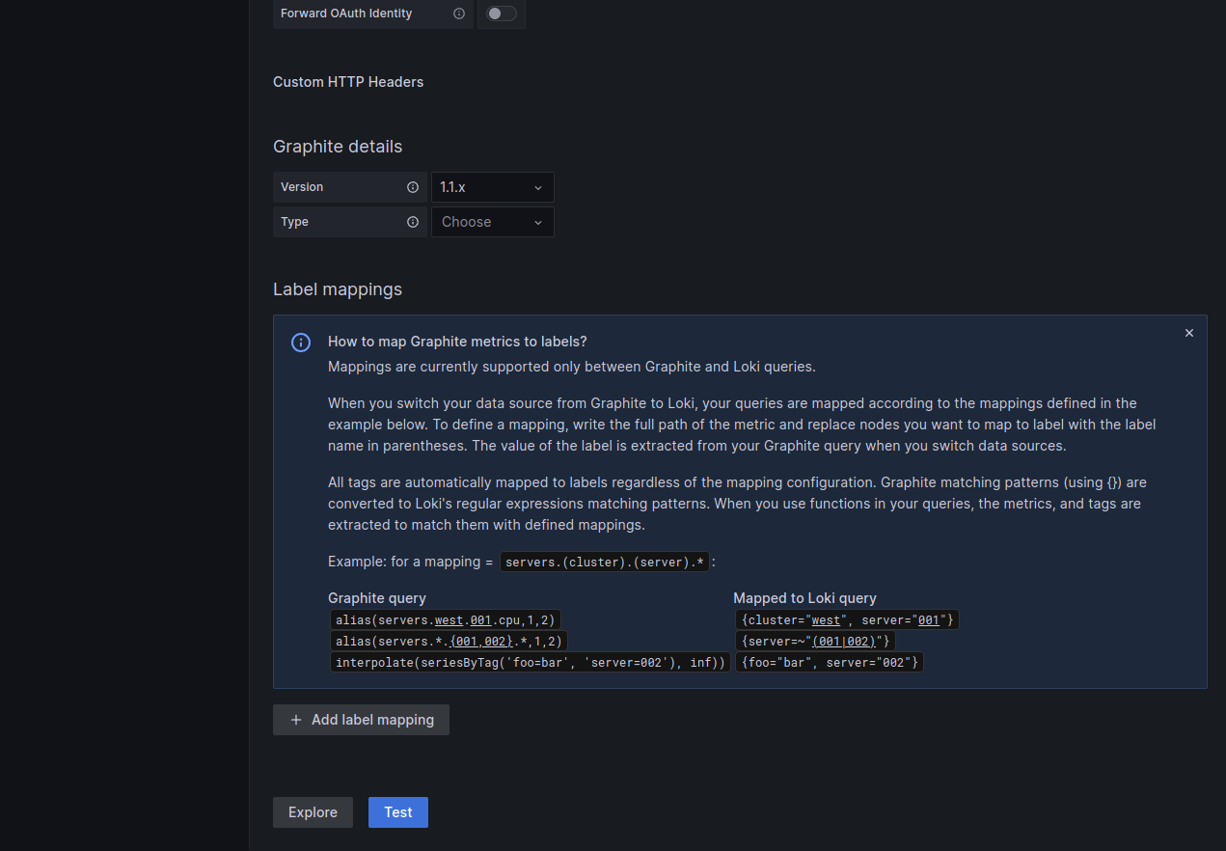This screenshot has width=1226, height=851.
Task: Click the Explore button
Action: (313, 812)
